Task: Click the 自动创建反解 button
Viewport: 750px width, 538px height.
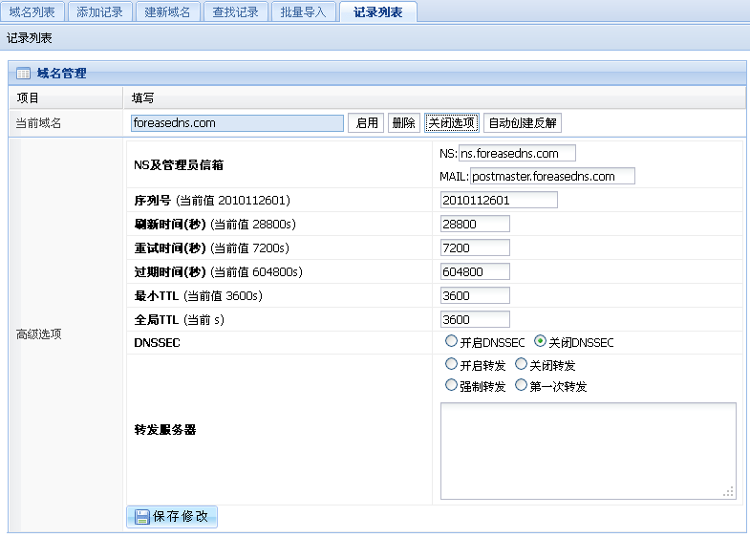Action: click(x=523, y=123)
